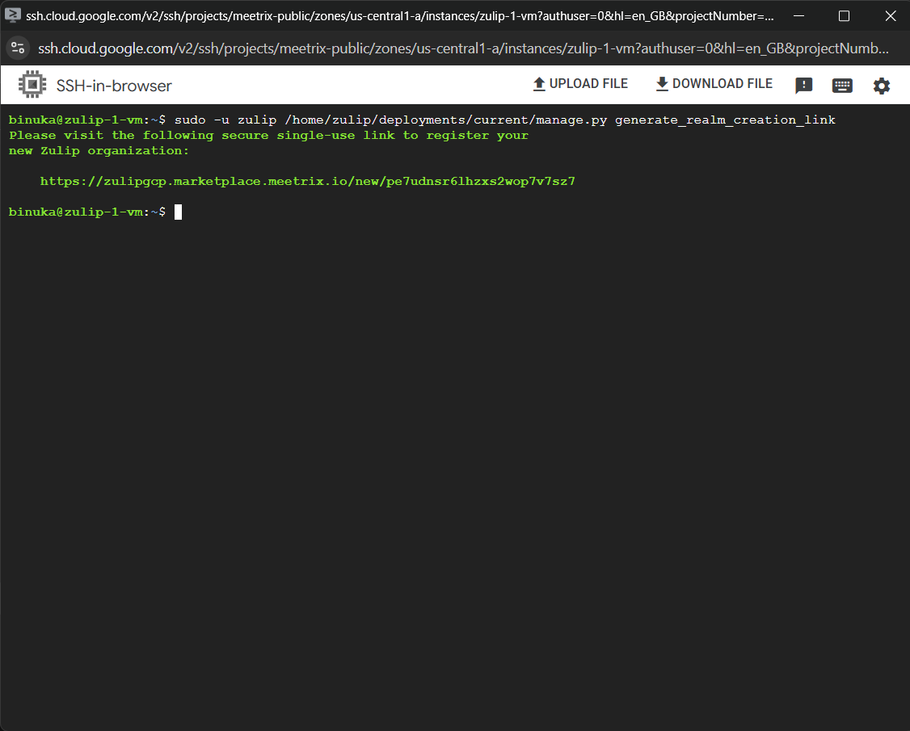
Task: Minimize the SSH browser window
Action: 799,15
